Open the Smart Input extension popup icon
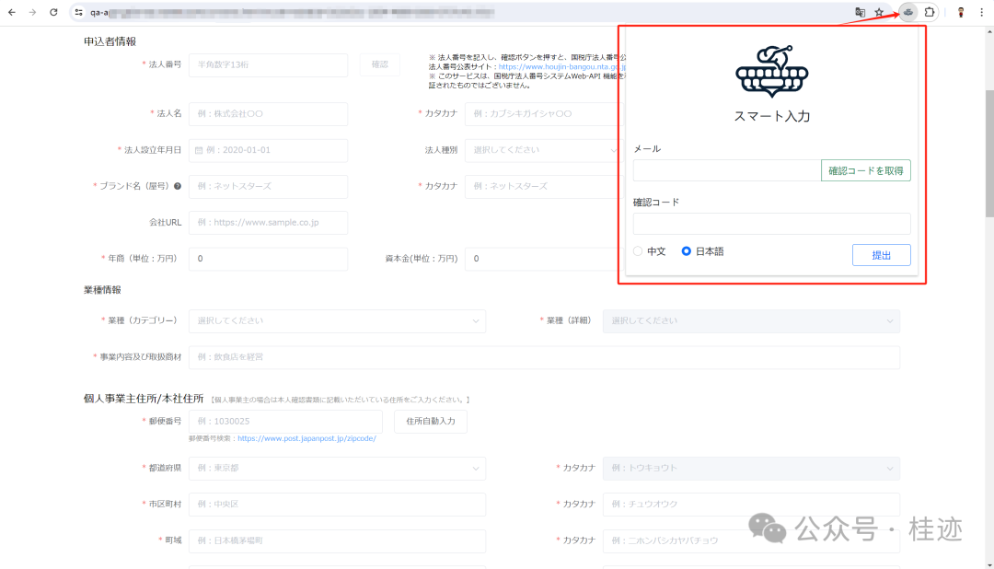Image resolution: width=994 pixels, height=569 pixels. [x=906, y=14]
